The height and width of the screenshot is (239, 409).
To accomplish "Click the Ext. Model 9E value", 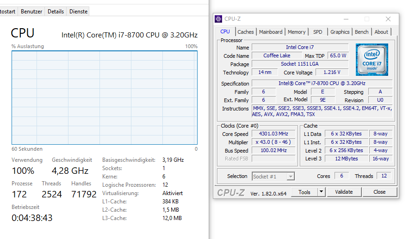I will click(322, 100).
